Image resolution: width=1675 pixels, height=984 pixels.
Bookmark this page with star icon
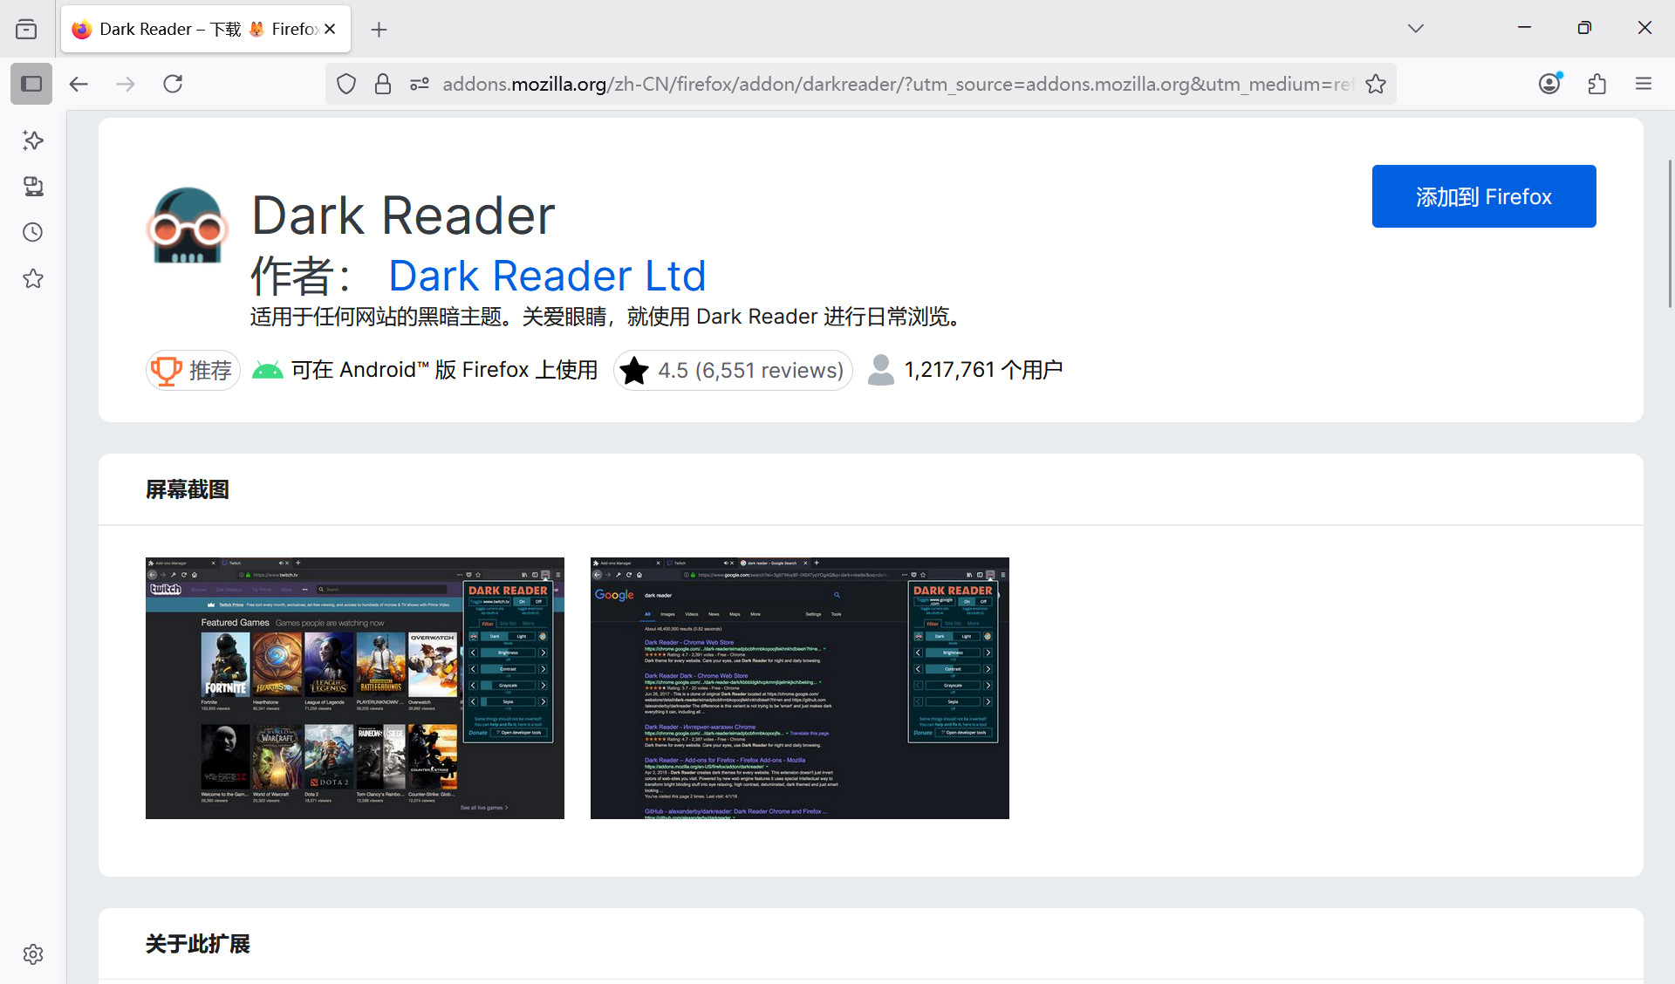click(1376, 84)
